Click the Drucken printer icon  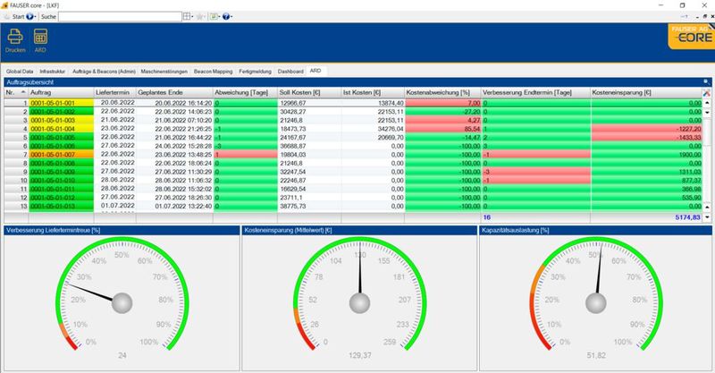[x=15, y=37]
